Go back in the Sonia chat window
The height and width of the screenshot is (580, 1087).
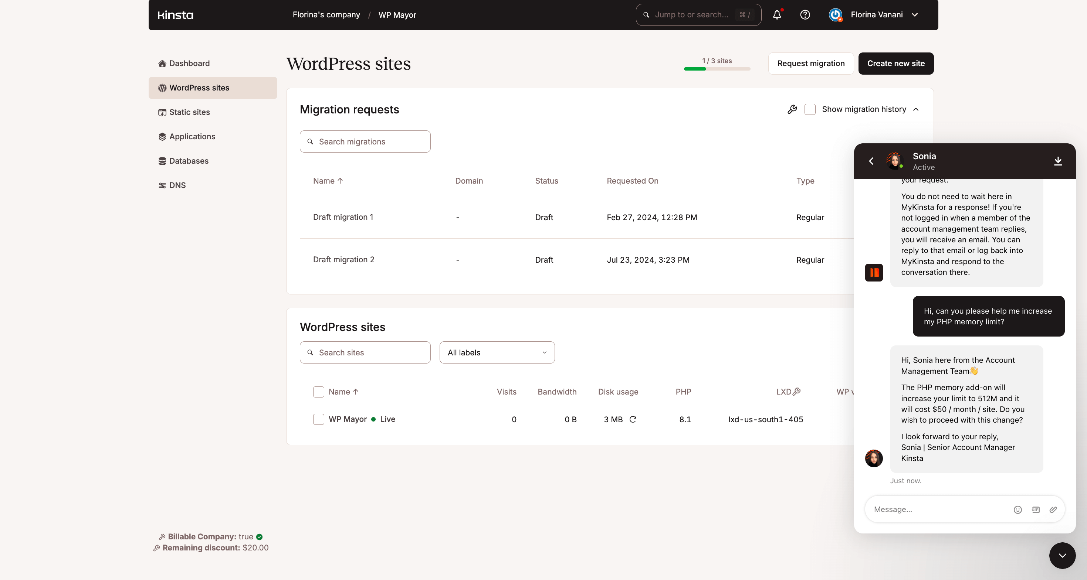[x=871, y=161]
